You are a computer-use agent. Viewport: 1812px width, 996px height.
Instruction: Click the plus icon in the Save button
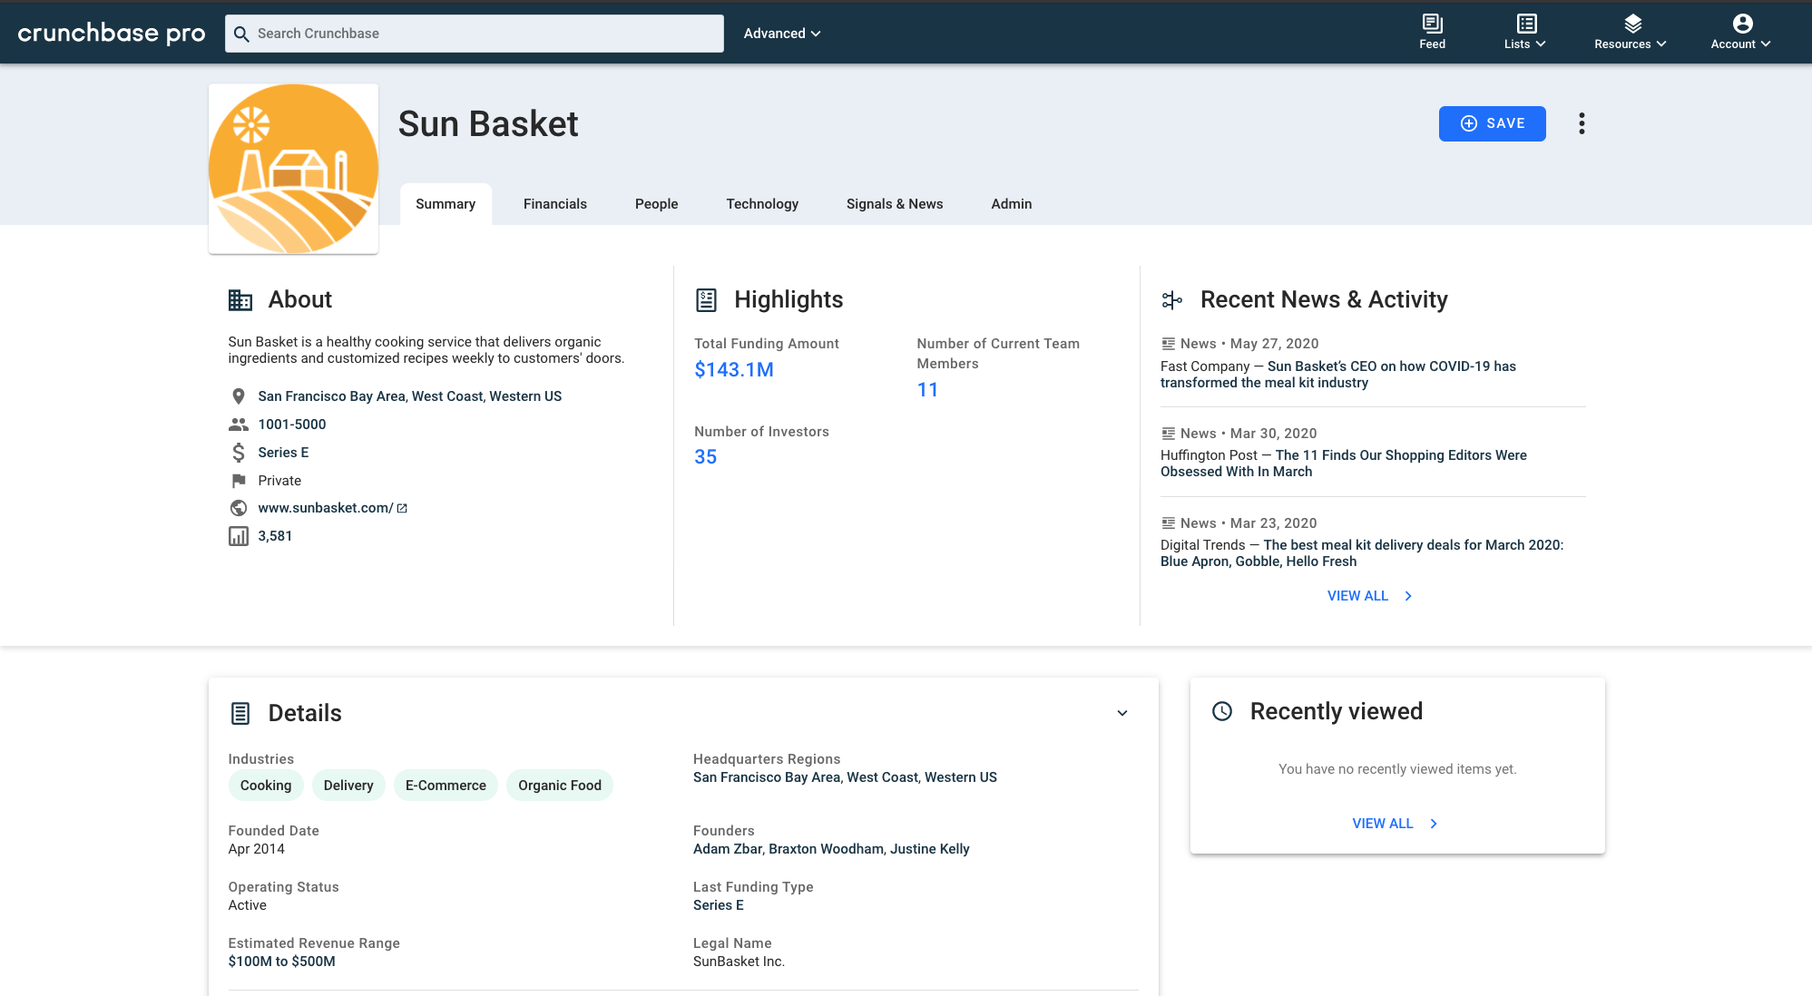click(x=1468, y=123)
